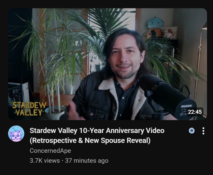Click the 22:45 duration badge

(195, 112)
